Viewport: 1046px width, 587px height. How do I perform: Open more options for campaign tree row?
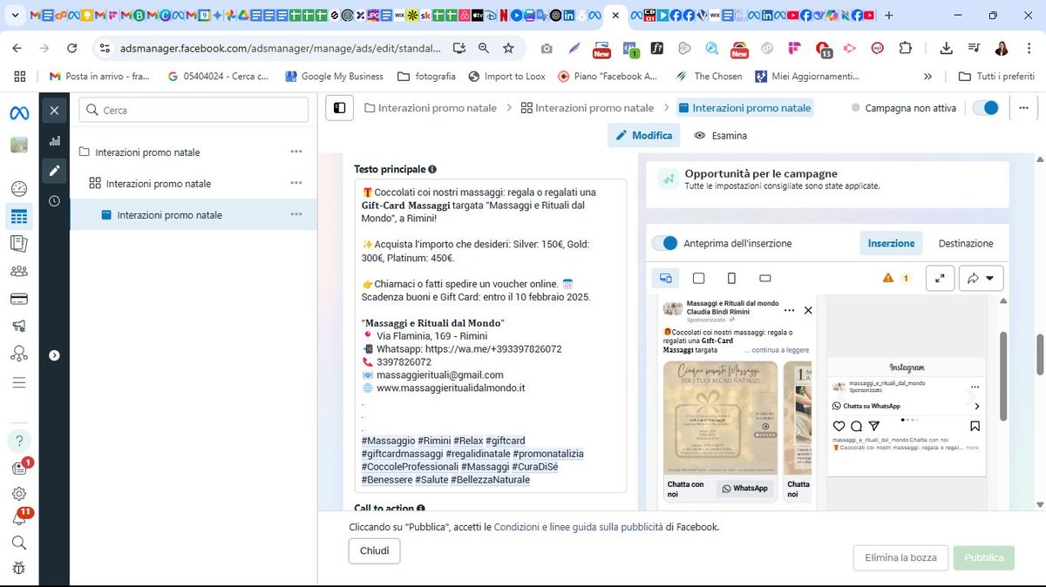click(296, 152)
